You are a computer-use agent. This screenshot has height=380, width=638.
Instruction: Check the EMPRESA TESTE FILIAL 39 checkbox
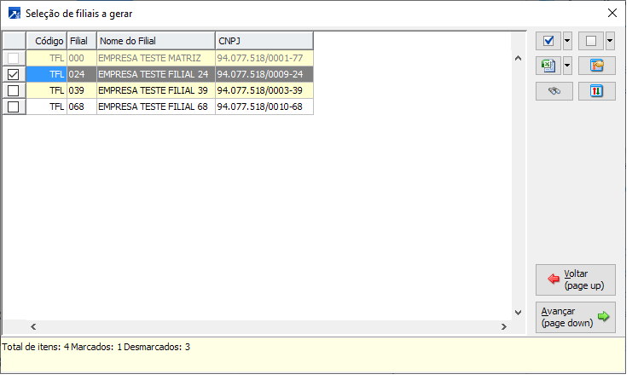pos(14,90)
